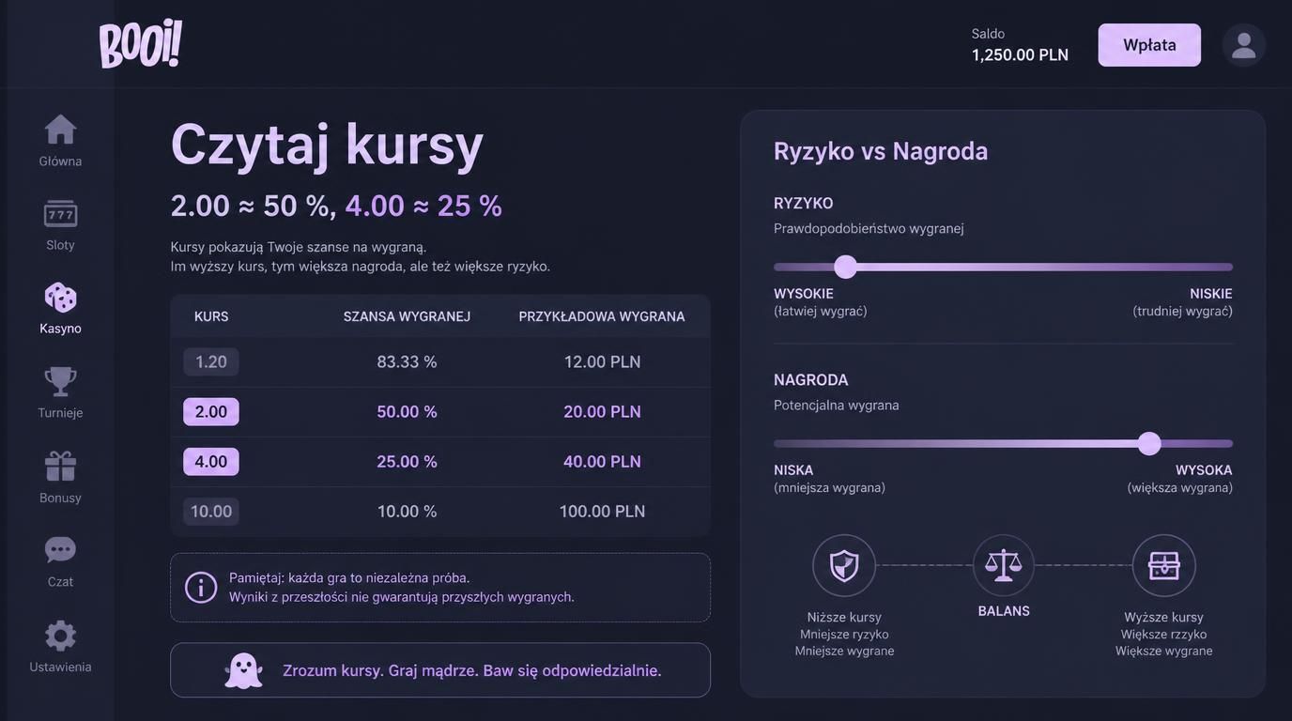
Task: Click the Wpłata deposit button
Action: point(1149,45)
